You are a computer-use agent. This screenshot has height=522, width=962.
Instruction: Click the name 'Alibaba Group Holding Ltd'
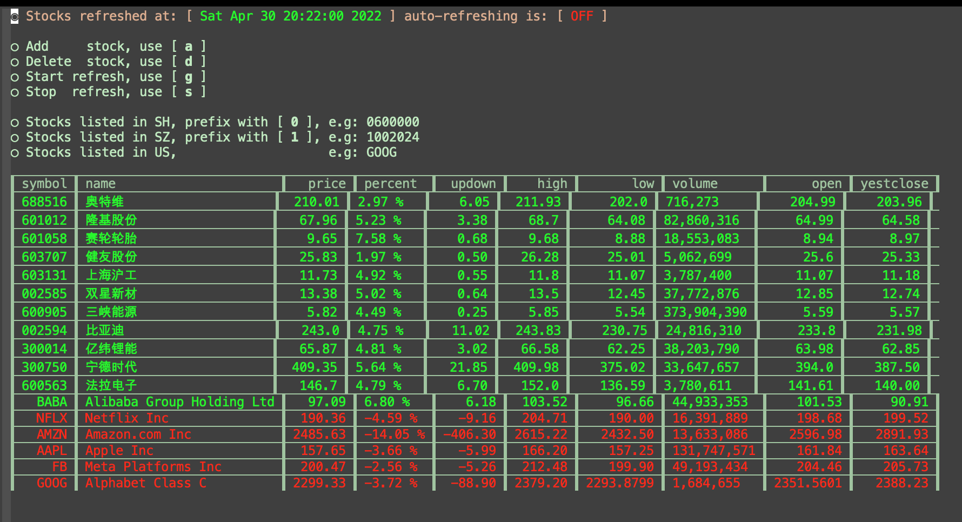coord(180,402)
